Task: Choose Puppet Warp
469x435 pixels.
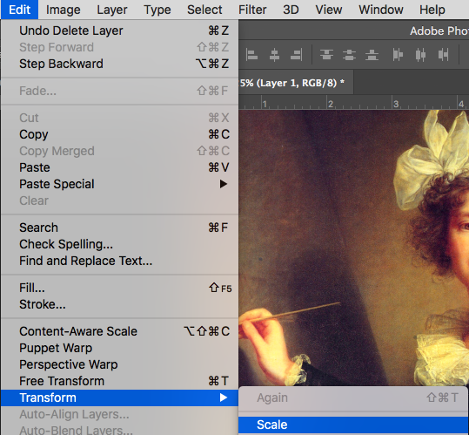Action: 120,348
